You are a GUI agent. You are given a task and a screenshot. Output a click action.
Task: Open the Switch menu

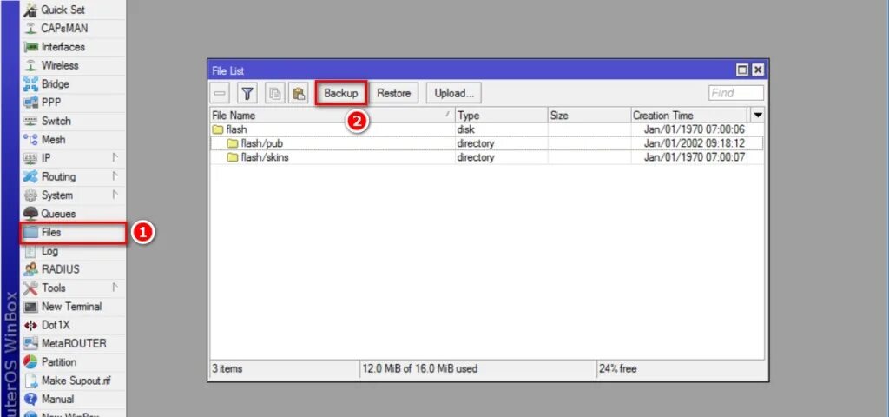pos(73,121)
